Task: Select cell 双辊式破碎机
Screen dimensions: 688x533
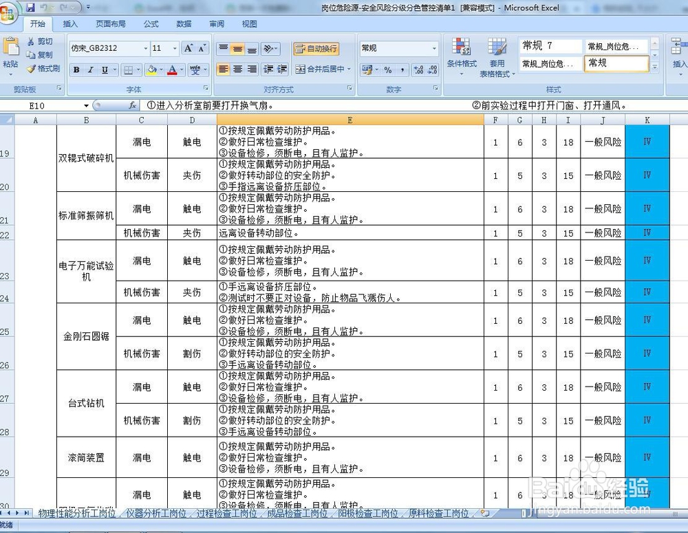Action: pos(86,158)
